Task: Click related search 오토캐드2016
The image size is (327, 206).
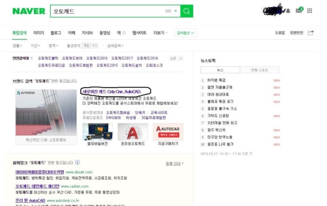Action: click(x=97, y=59)
